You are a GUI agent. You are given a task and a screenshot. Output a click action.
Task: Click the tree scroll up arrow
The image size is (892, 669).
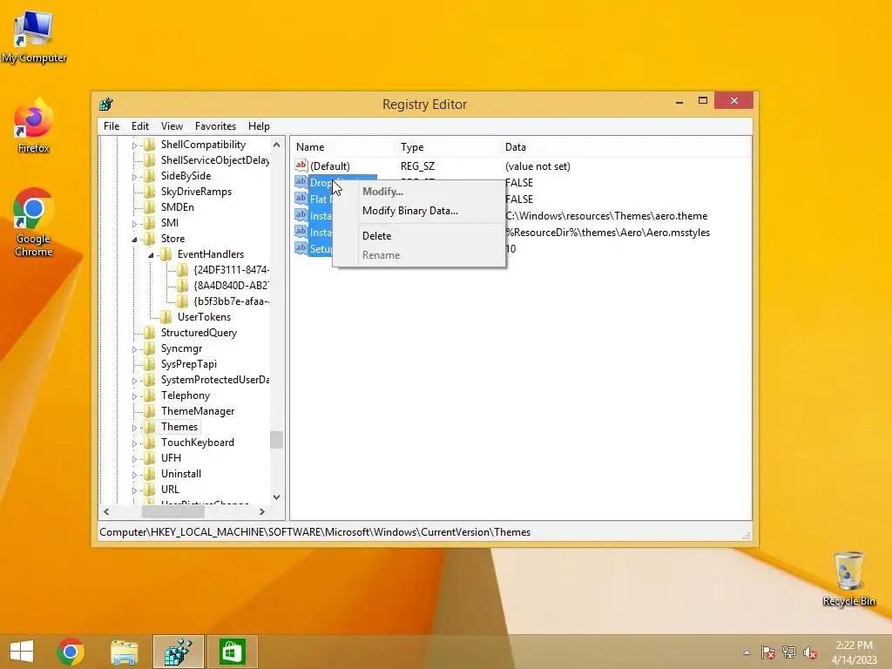(x=276, y=145)
